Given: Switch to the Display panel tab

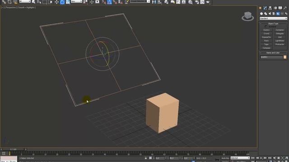Looking at the screenshot, I should 280,8.
